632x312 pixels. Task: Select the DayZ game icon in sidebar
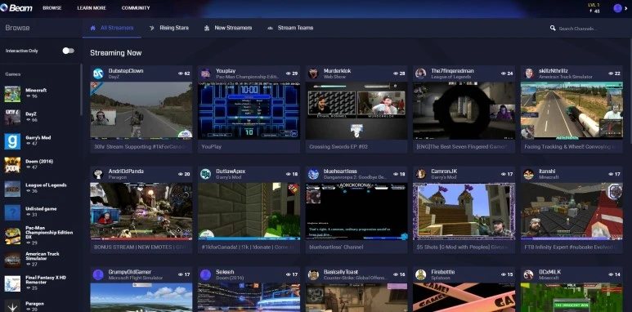coord(12,118)
